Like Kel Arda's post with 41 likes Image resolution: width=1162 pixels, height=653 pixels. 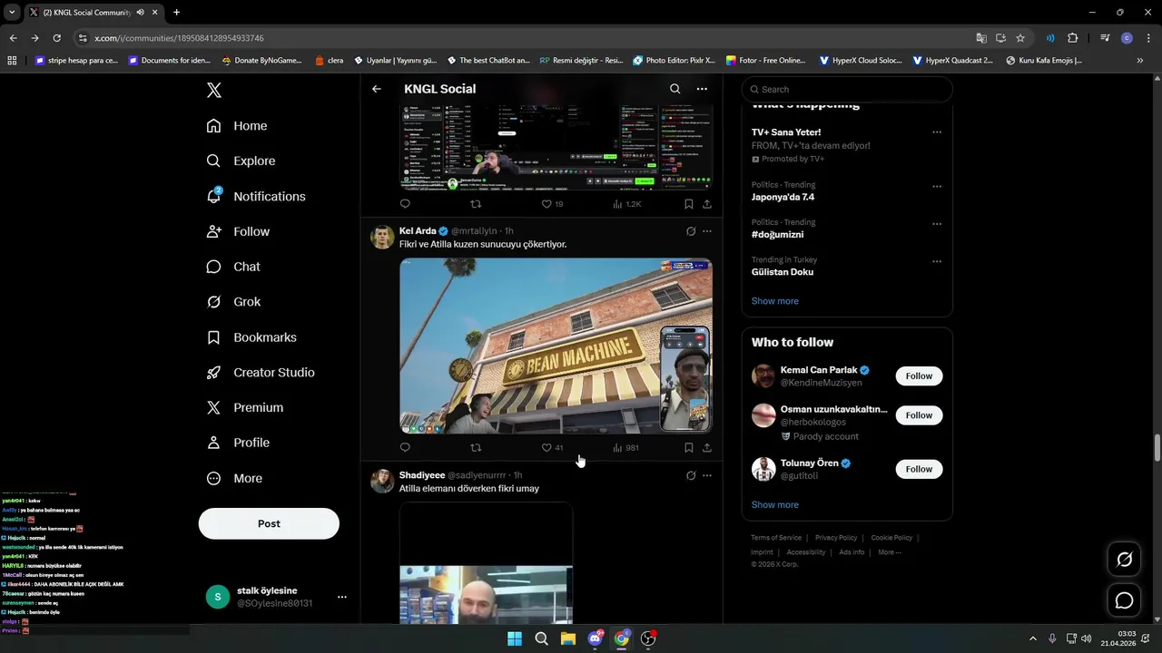552,447
